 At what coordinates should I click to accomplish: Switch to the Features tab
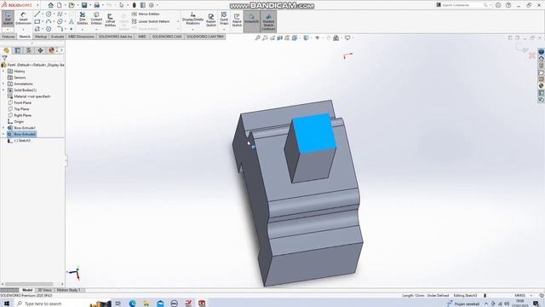pyautogui.click(x=9, y=37)
